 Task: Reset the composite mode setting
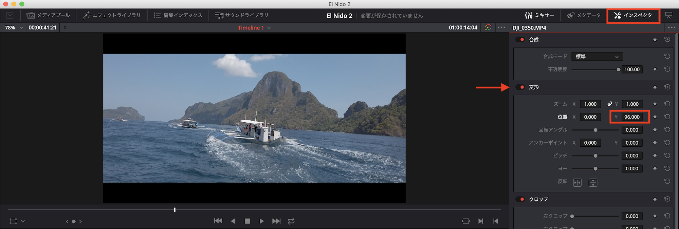coord(667,56)
